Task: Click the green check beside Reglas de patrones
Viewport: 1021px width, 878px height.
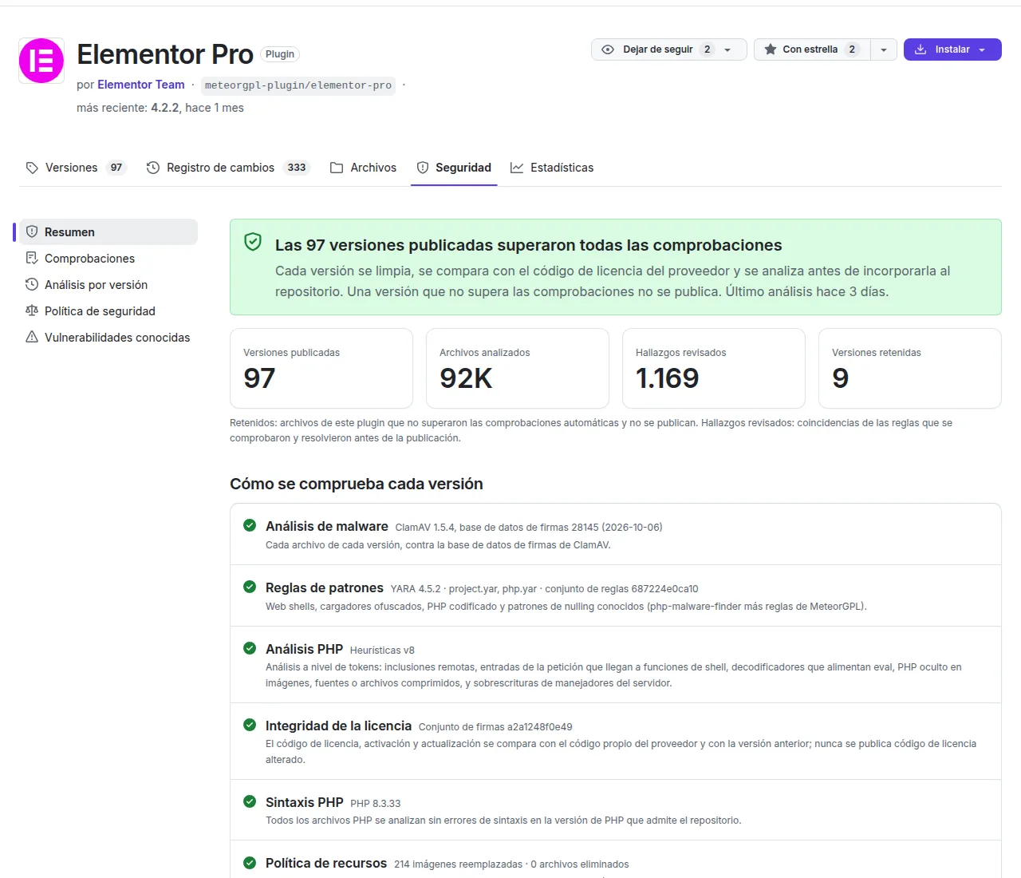Action: 250,587
